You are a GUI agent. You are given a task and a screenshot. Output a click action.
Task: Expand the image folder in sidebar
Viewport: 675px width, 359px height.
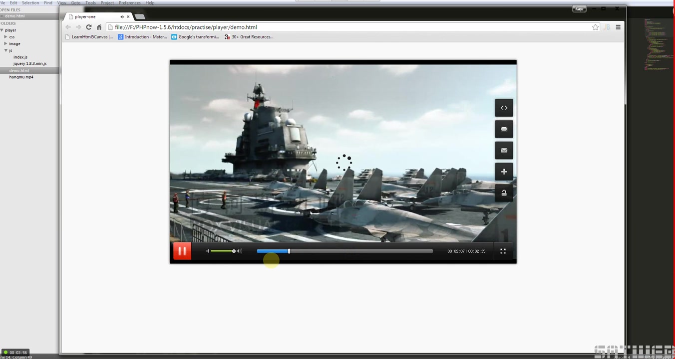click(x=6, y=43)
